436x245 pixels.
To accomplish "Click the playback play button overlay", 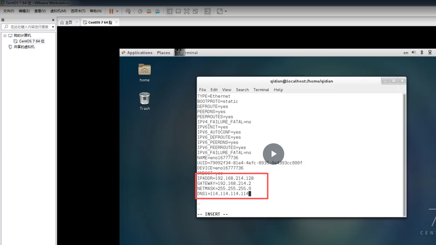I will (x=273, y=154).
